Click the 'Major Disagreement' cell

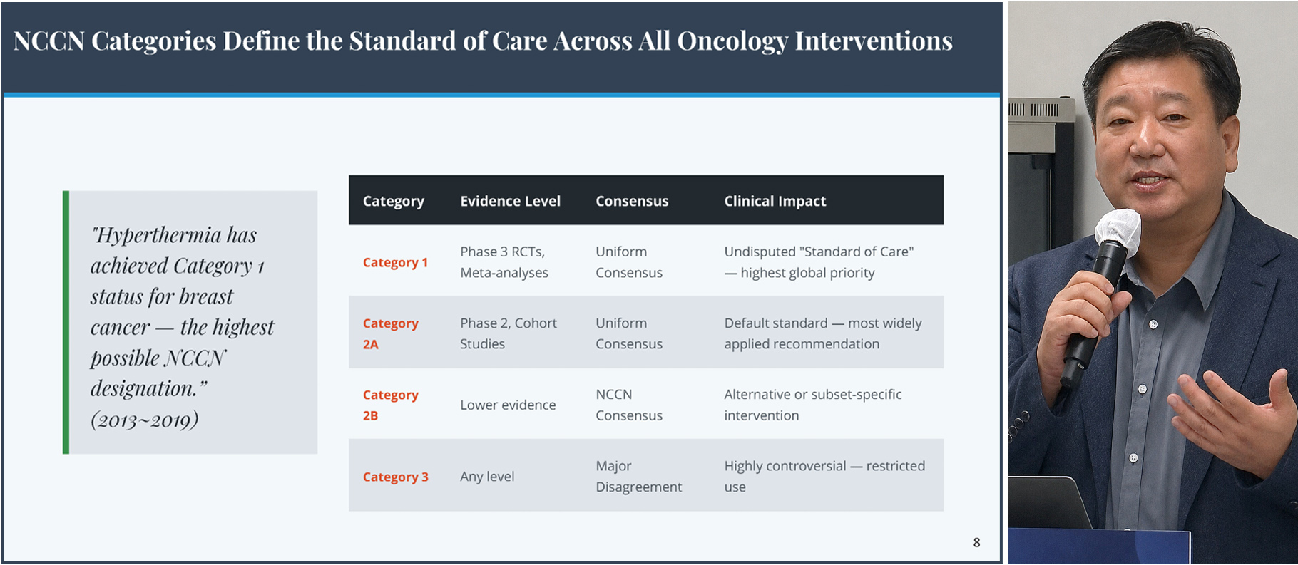(639, 477)
